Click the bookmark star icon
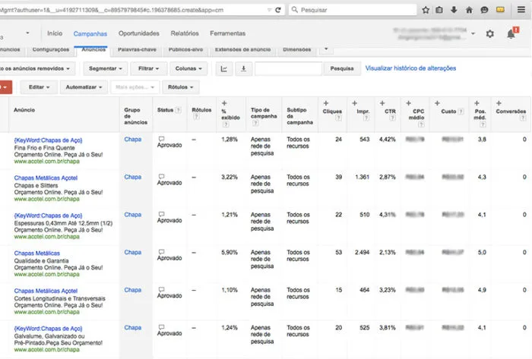 coord(426,10)
